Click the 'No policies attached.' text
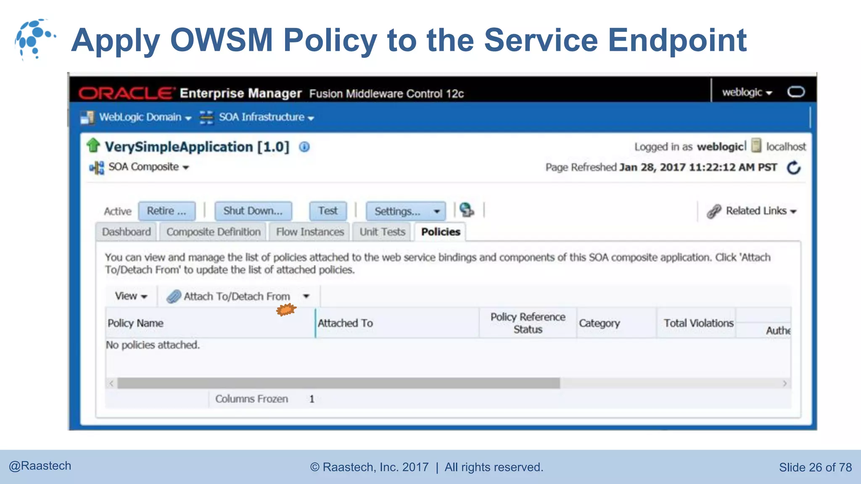This screenshot has width=861, height=484. [153, 345]
